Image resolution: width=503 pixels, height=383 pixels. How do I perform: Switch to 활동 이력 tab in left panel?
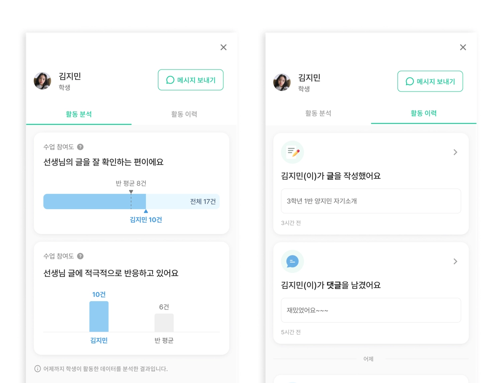coord(184,114)
